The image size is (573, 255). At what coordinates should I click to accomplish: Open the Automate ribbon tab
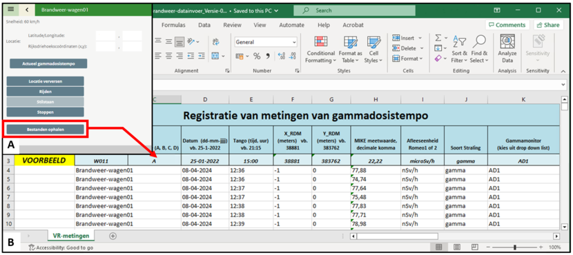pyautogui.click(x=291, y=25)
